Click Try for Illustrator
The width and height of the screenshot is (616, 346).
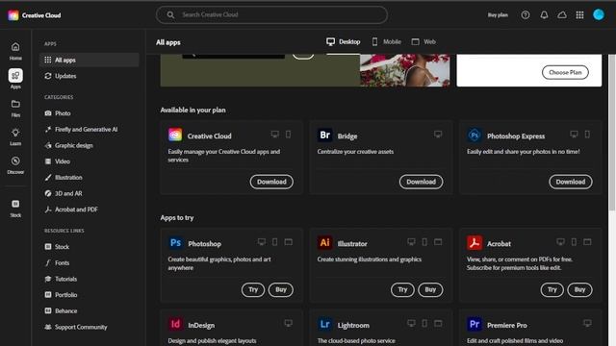coord(402,289)
